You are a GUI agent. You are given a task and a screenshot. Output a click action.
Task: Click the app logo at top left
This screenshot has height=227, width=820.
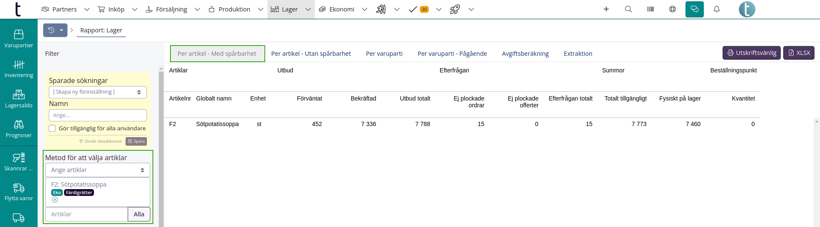pos(18,9)
